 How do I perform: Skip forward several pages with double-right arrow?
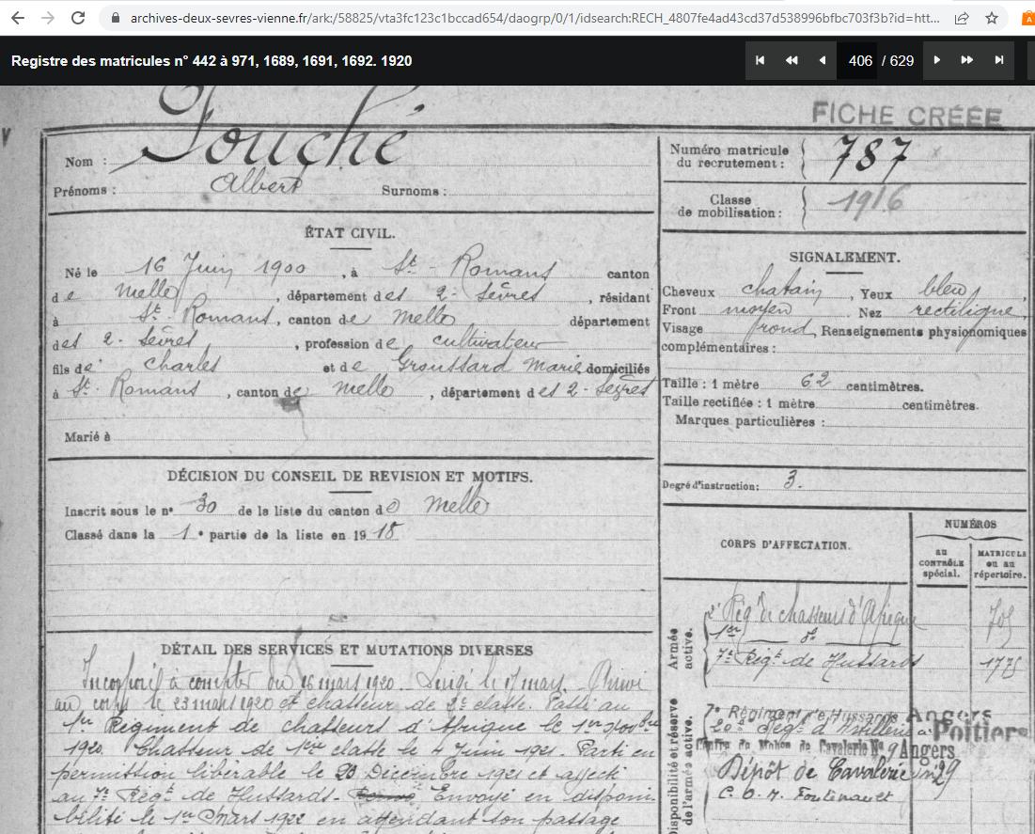click(x=967, y=61)
